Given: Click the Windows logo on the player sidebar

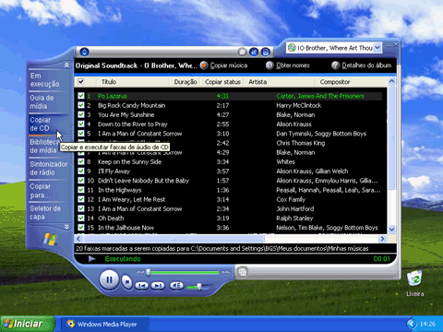Looking at the screenshot, I should [x=50, y=239].
